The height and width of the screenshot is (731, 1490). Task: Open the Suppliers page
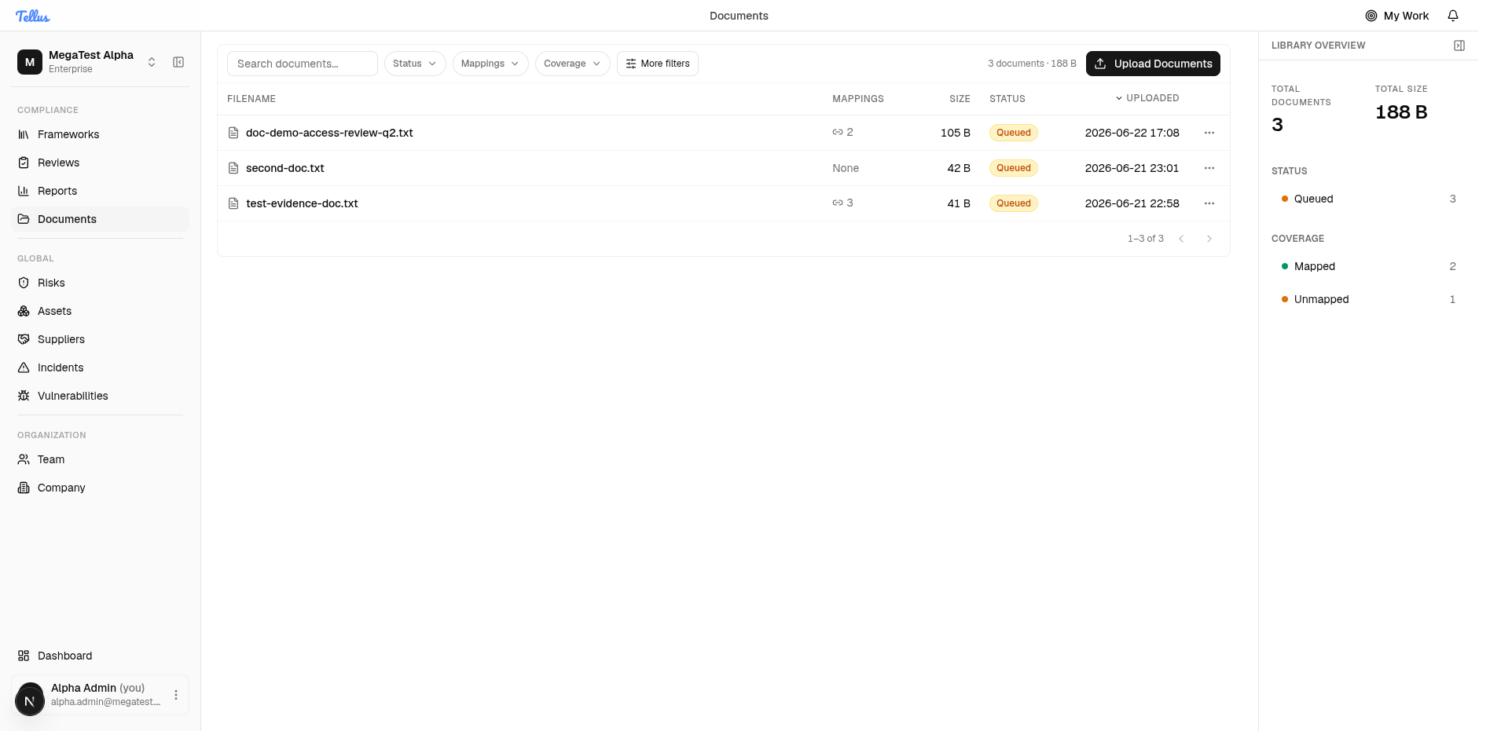101,339
